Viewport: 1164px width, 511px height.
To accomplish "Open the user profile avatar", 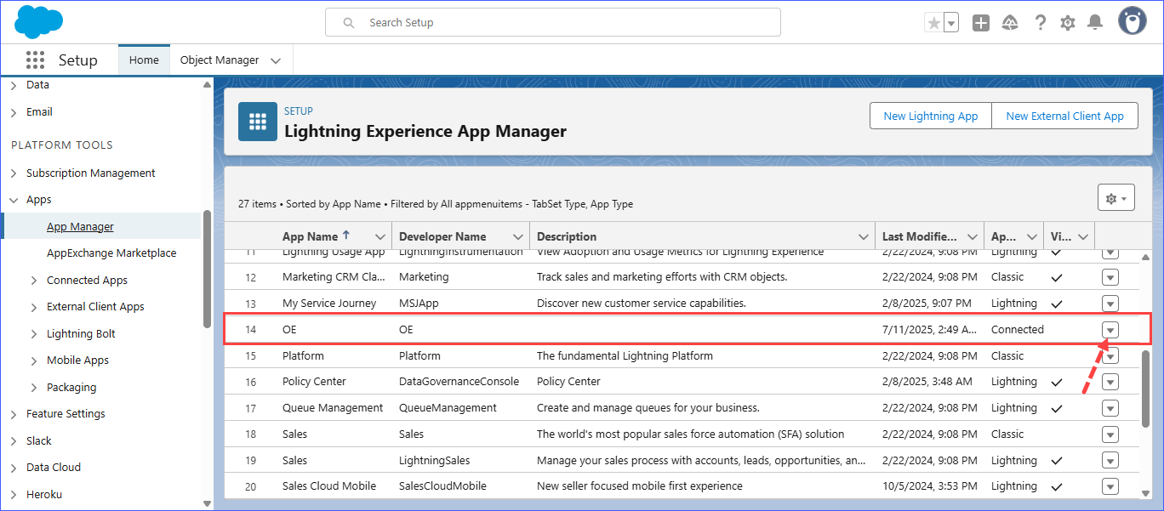I will (1132, 22).
